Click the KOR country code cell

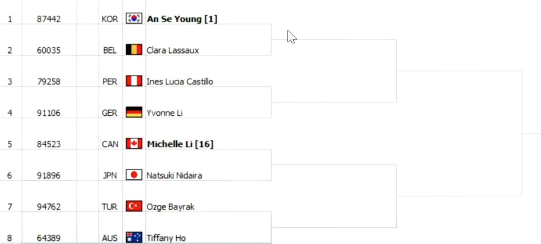(x=110, y=19)
